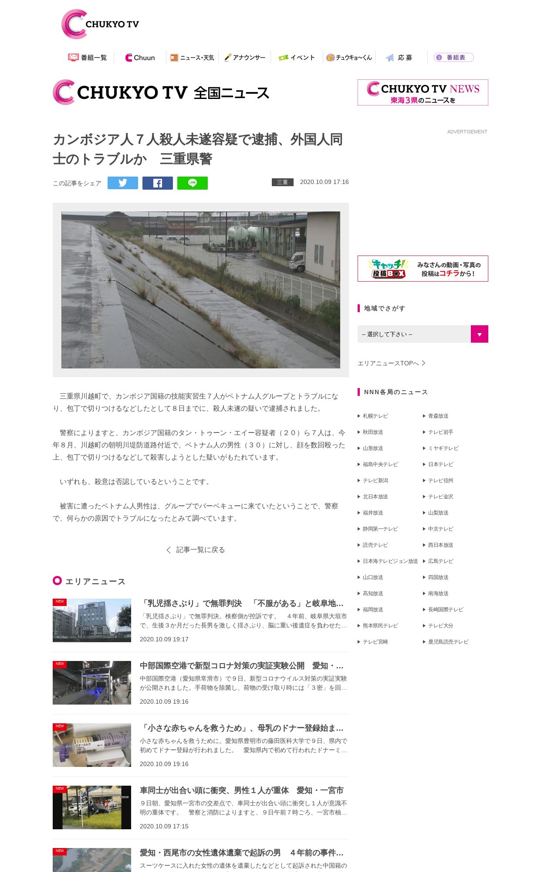This screenshot has height=872, width=541.
Task: Click the 番組表 pill button
Action: (453, 58)
